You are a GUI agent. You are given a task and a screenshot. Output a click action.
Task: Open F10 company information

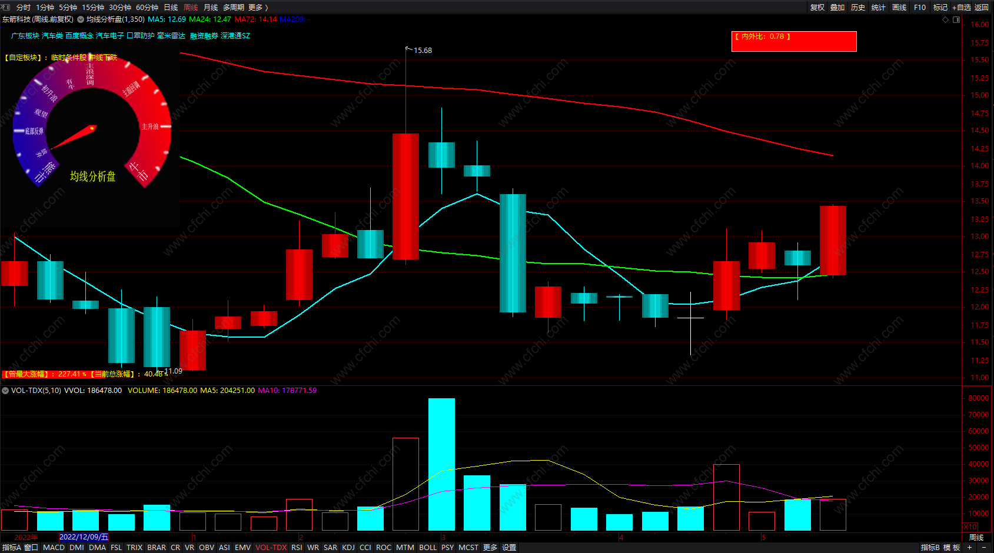coord(920,7)
